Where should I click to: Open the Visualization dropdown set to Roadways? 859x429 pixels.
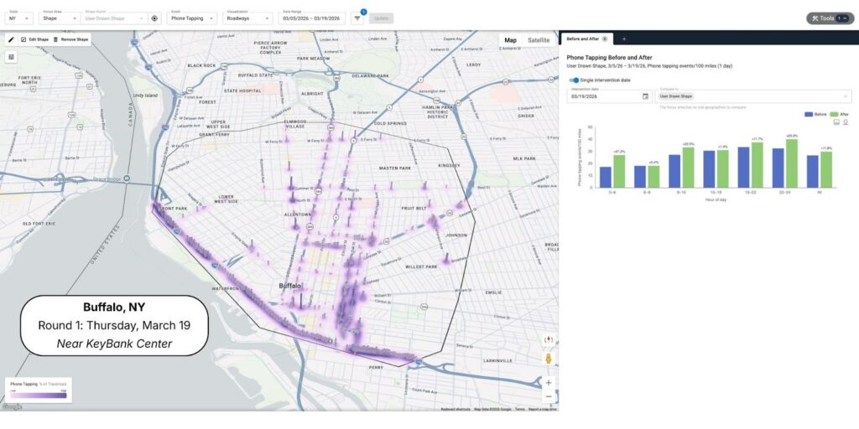coord(248,18)
